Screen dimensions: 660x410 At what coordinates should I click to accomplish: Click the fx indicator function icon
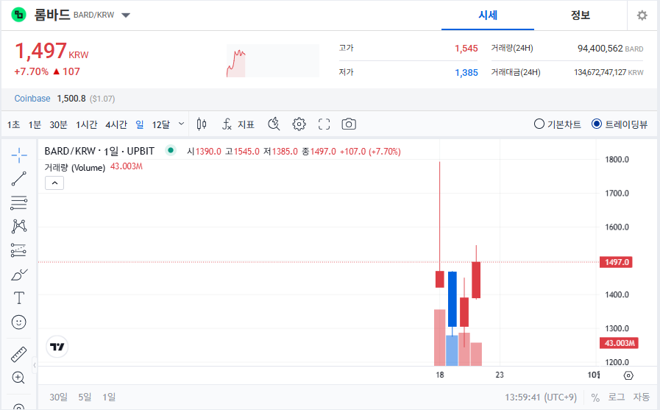coord(227,124)
